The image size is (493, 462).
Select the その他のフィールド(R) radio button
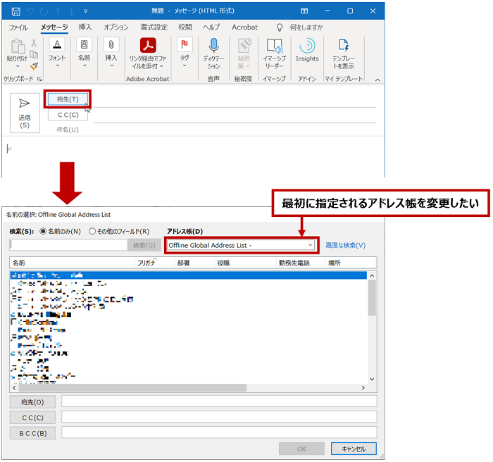93,231
